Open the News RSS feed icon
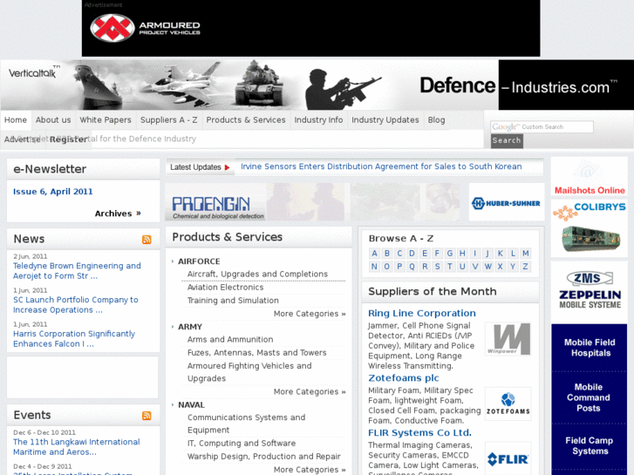Image resolution: width=634 pixels, height=475 pixels. point(147,240)
